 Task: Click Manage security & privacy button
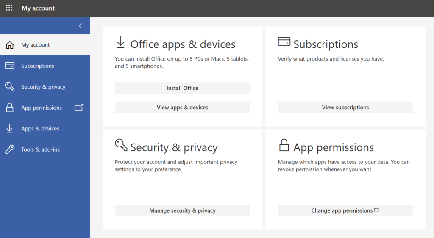pyautogui.click(x=182, y=210)
